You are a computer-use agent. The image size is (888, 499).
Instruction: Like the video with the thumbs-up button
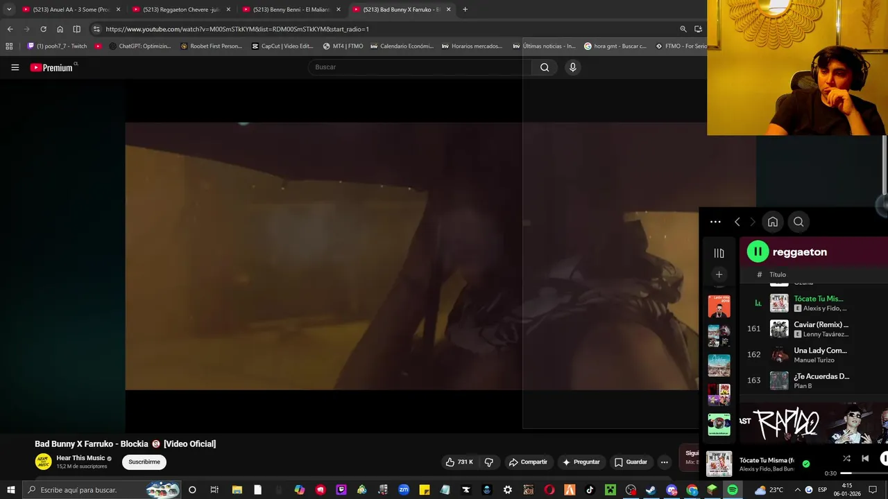point(460,462)
